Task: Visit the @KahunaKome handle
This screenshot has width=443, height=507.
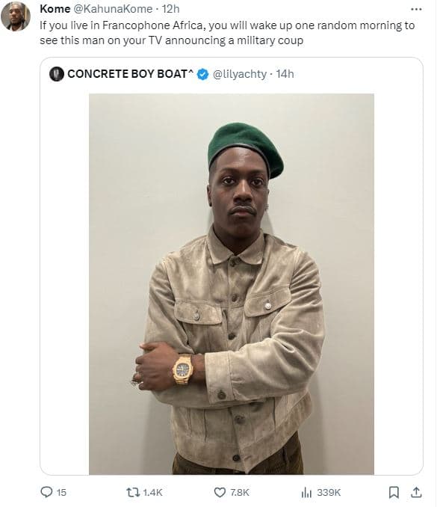Action: click(x=113, y=9)
